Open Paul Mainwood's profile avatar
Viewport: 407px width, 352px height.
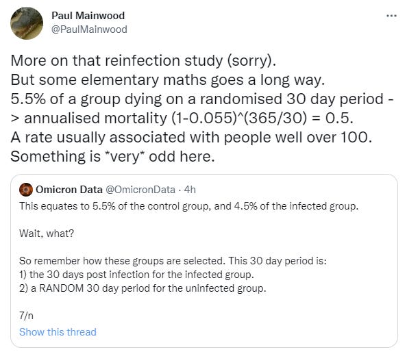27,23
